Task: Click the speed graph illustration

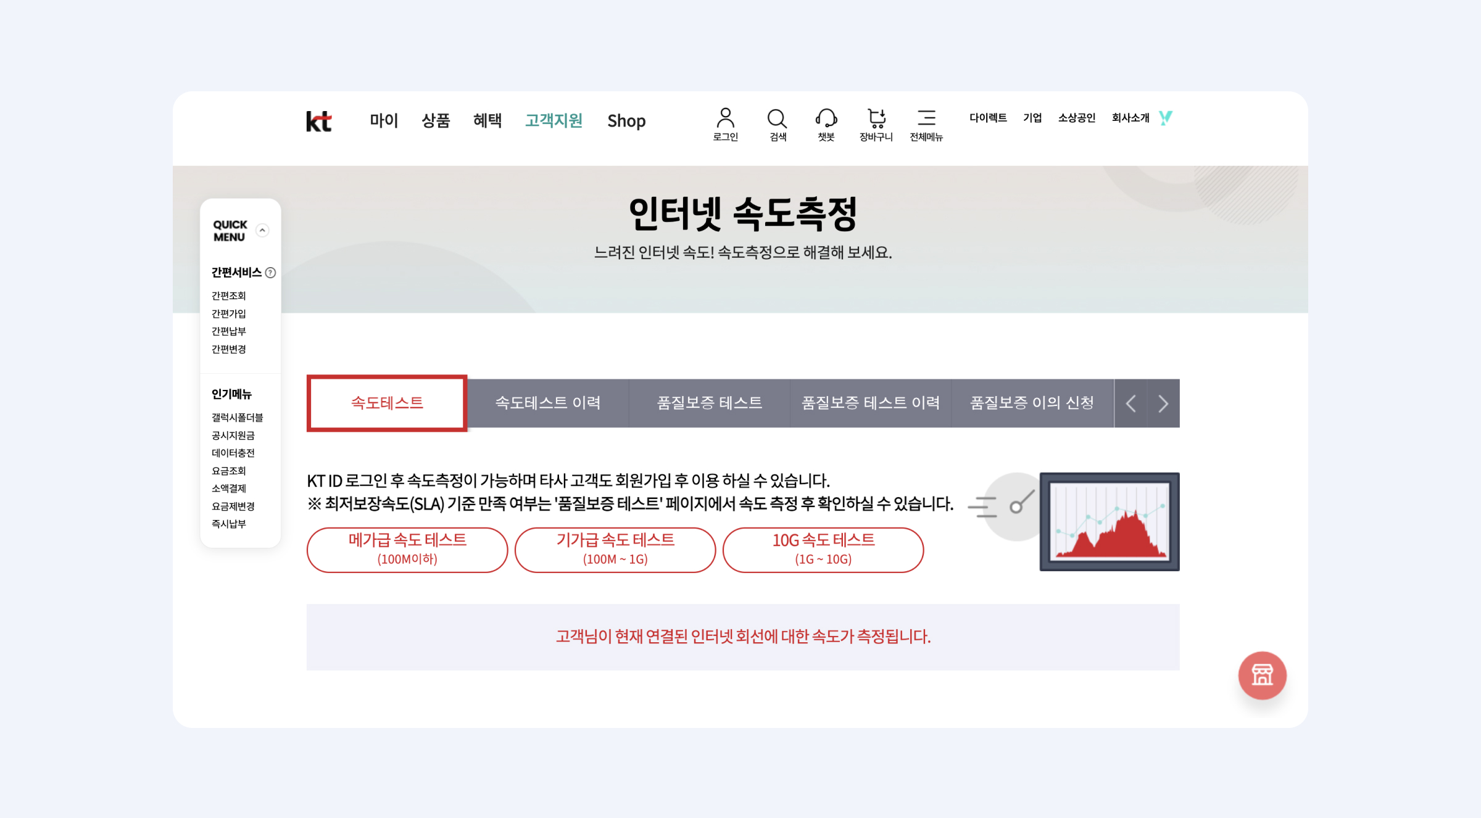Action: click(x=1109, y=521)
